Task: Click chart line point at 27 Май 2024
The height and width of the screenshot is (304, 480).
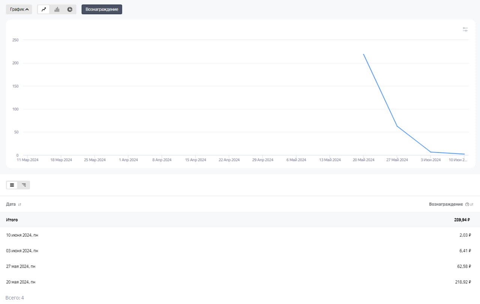Action: click(x=397, y=126)
